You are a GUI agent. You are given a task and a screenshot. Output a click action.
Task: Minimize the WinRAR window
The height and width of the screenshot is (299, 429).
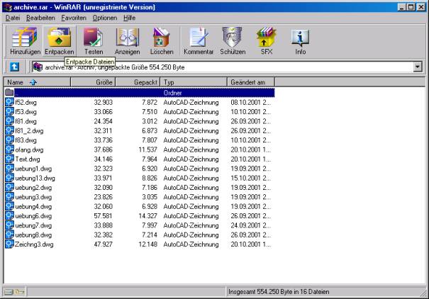coord(401,7)
